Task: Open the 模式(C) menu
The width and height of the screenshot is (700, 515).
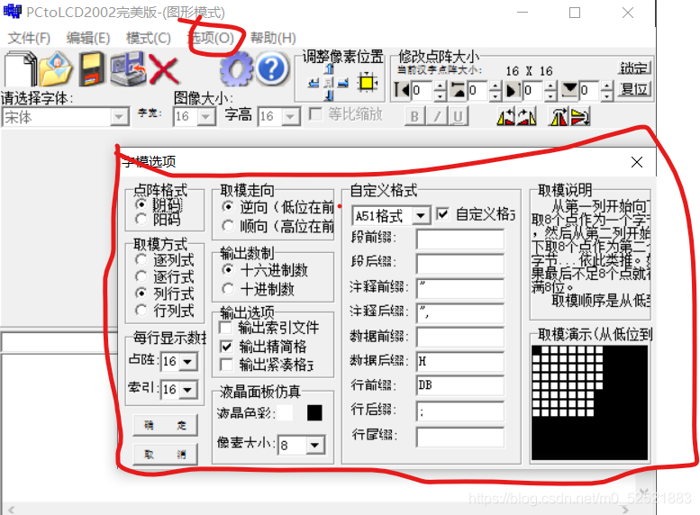Action: click(149, 38)
